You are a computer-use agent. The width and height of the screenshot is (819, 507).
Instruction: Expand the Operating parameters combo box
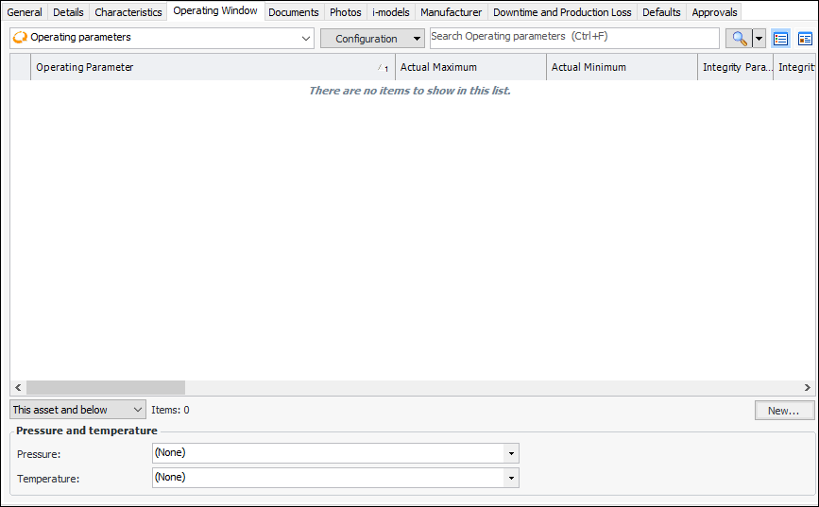162,38
